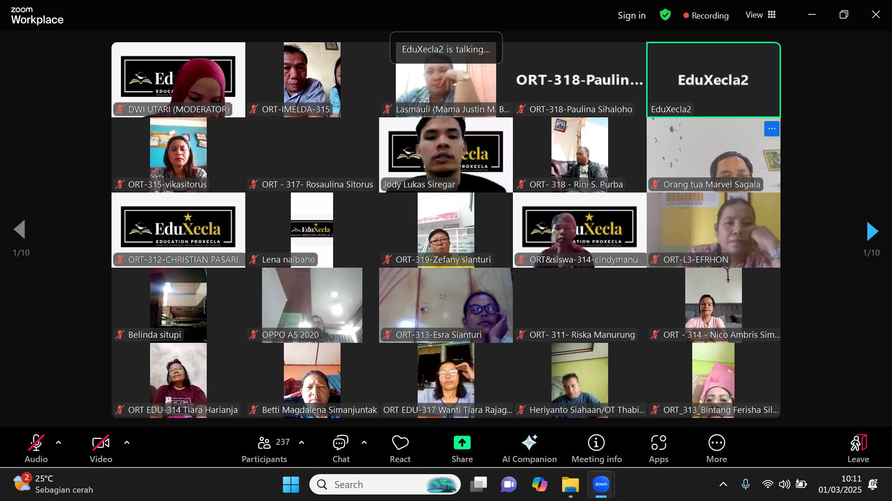Click ORT EDU-317 Wanti Tiara Rajag label
This screenshot has height=501, width=892.
click(x=447, y=410)
